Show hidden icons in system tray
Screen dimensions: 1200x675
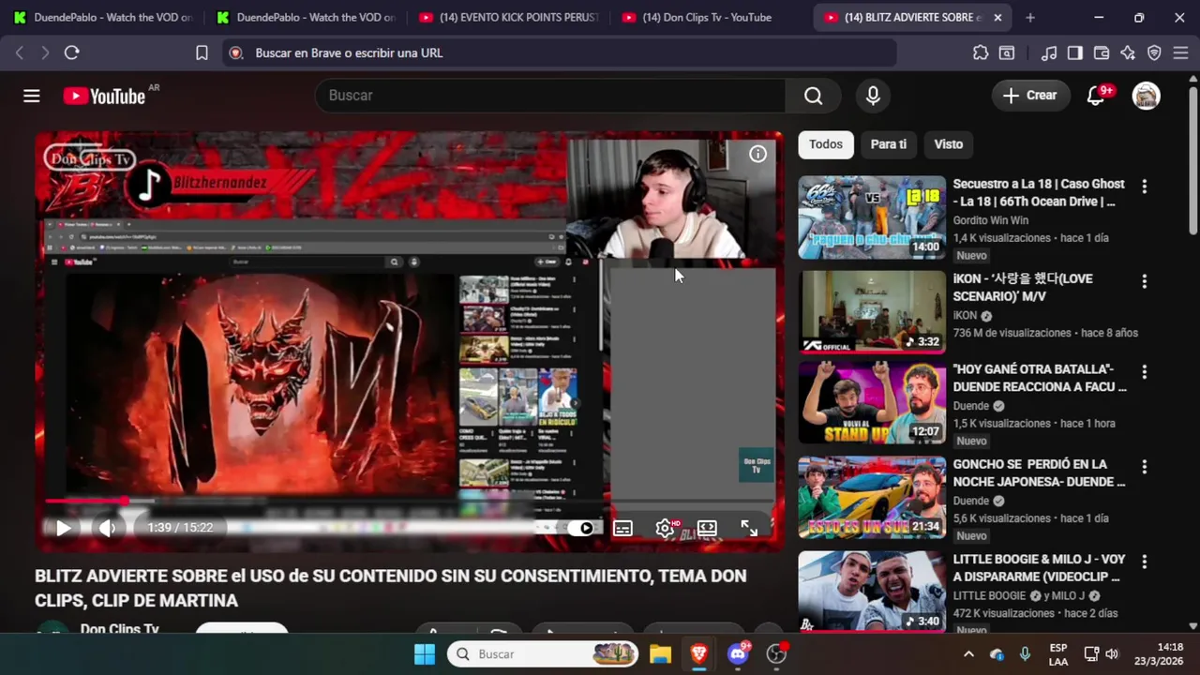pyautogui.click(x=968, y=653)
